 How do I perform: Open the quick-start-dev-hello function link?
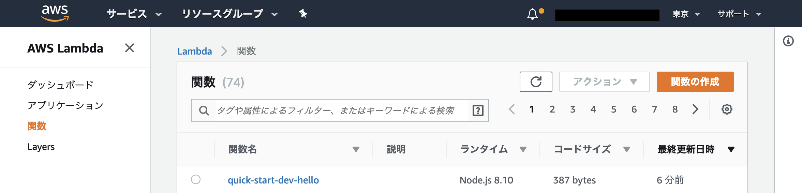click(273, 180)
